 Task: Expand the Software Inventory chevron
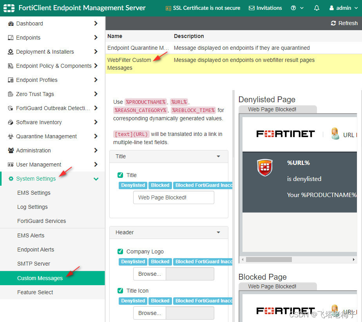(96, 122)
